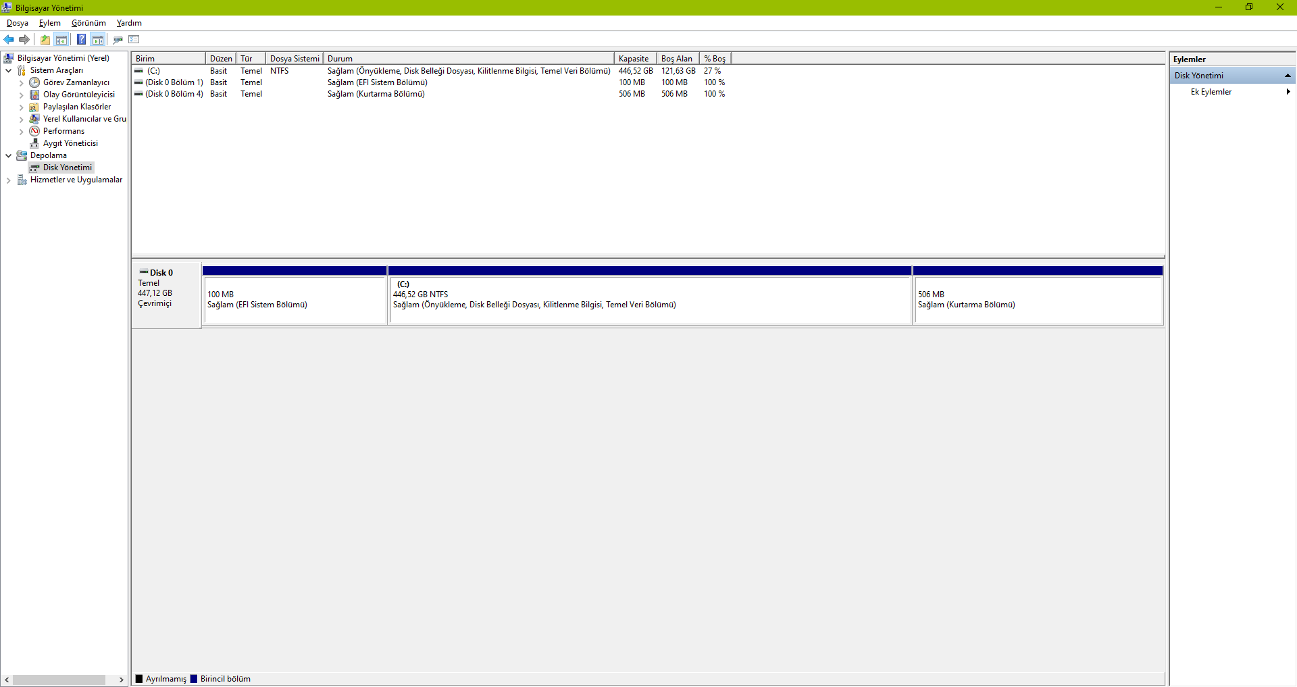The height and width of the screenshot is (687, 1297).
Task: Click the tree pane scroll left arrow
Action: pos(7,680)
